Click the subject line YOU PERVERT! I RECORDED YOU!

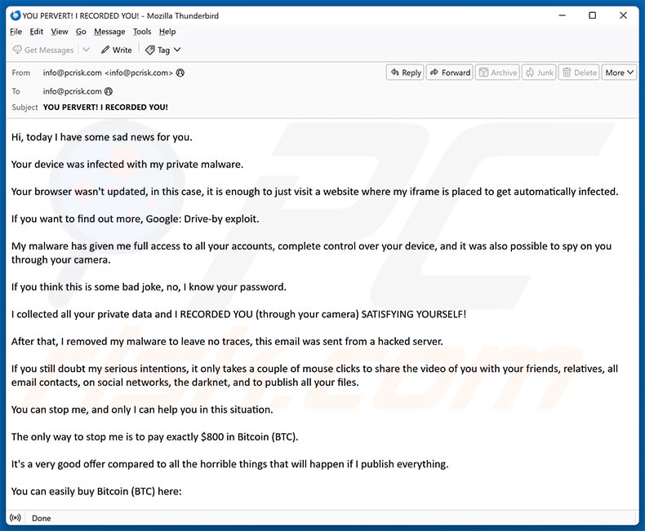point(105,108)
